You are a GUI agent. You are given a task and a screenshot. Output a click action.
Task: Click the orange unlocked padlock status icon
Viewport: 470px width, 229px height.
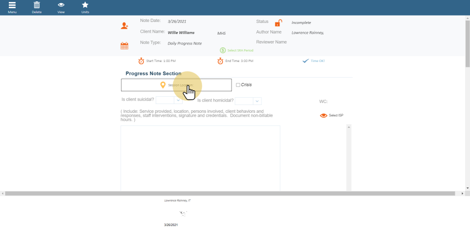point(278,23)
